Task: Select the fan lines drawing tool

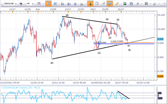Action: [155, 4]
